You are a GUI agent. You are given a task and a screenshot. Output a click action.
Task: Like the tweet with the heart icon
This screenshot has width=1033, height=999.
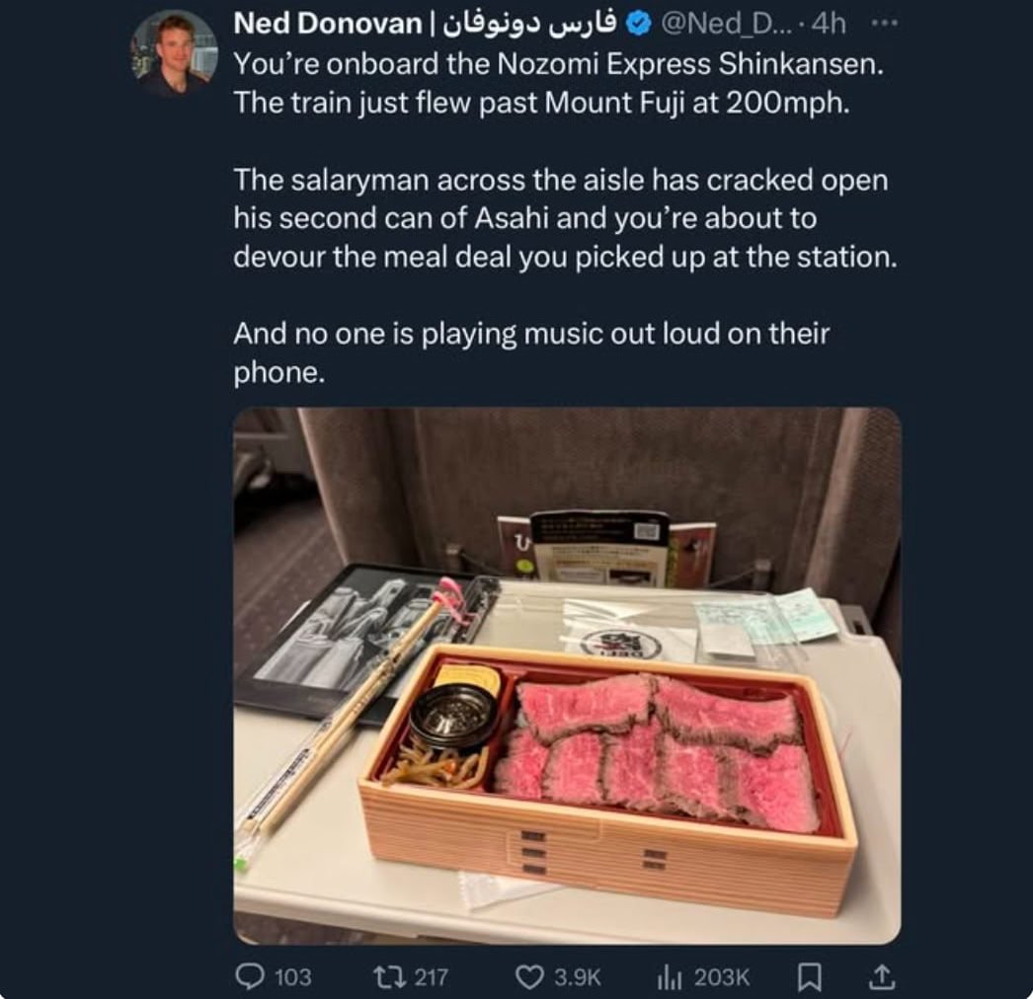coord(531,976)
